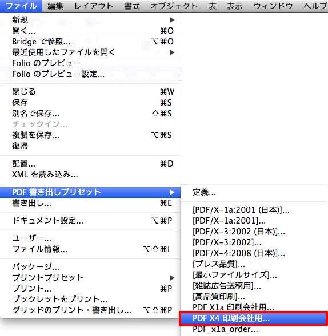The width and height of the screenshot is (328, 336).
Task: Open the 書式 menu
Action: pos(132,6)
